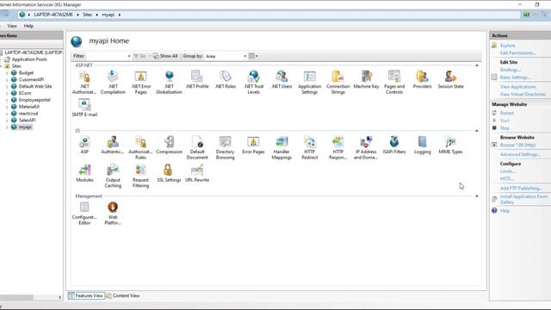Open HTTP Response Headers feature

[337, 147]
